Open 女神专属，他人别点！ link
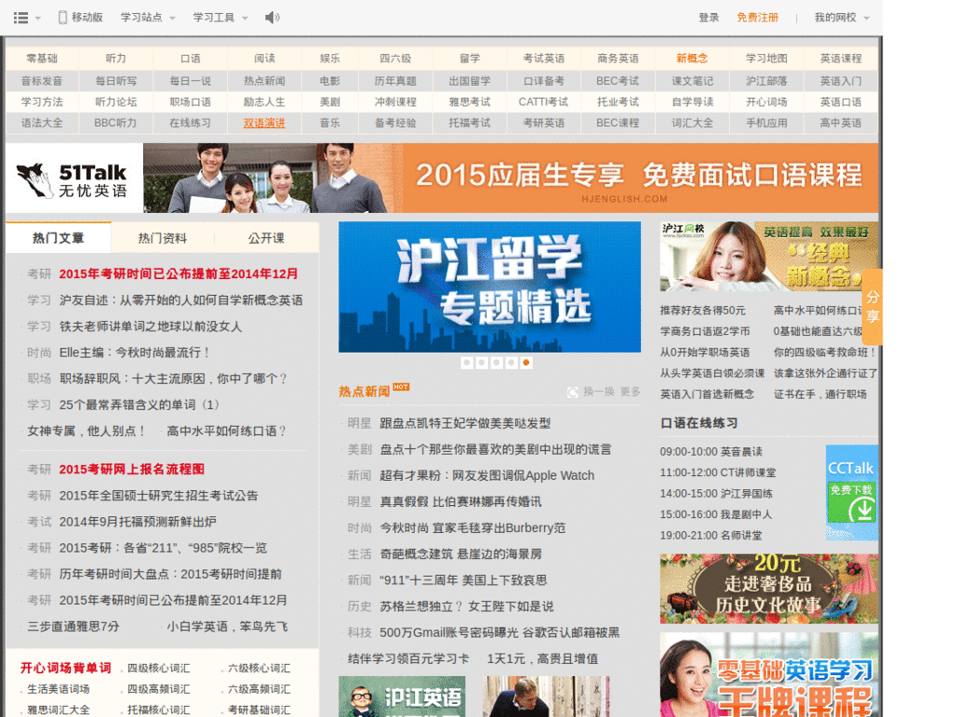 click(x=87, y=431)
